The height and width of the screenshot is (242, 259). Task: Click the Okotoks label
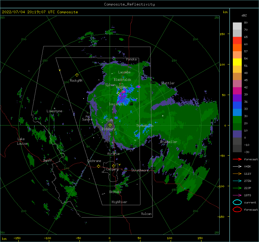[115, 192]
